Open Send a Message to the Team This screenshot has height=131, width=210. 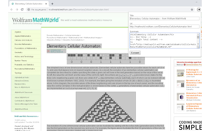pos(26,104)
